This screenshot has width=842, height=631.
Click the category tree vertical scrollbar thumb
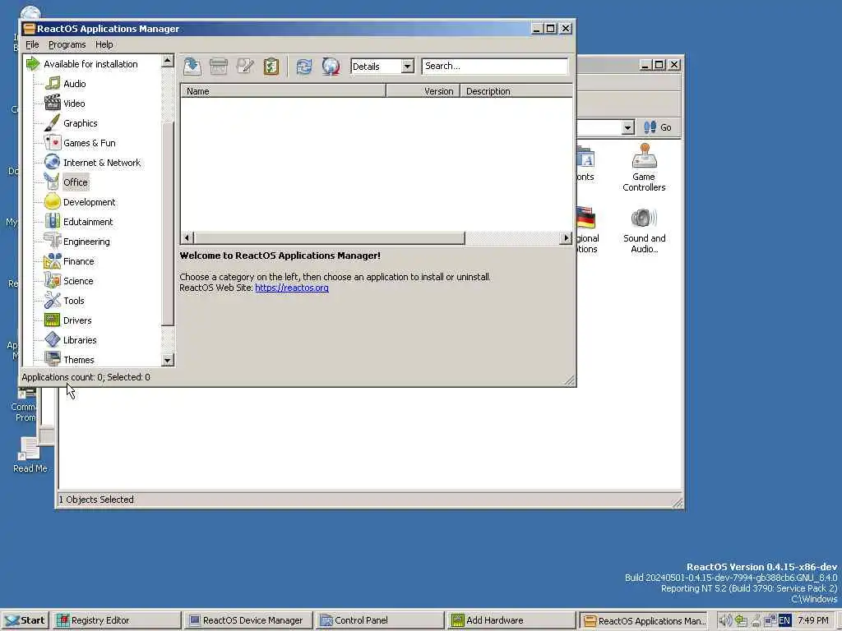coord(168,223)
